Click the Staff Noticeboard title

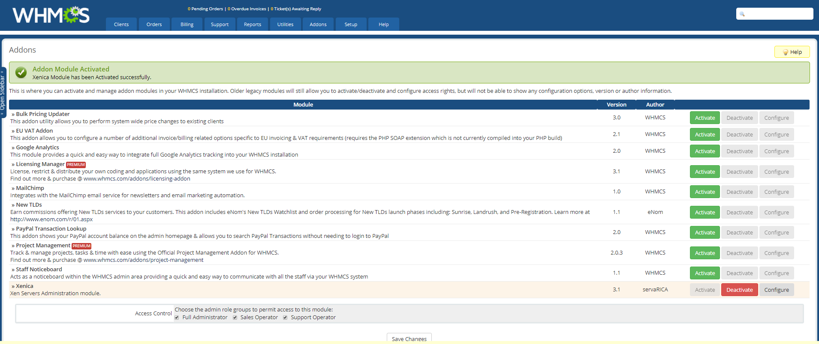pos(39,270)
